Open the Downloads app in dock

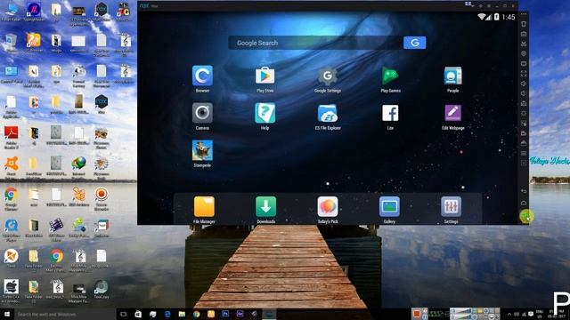coord(265,207)
